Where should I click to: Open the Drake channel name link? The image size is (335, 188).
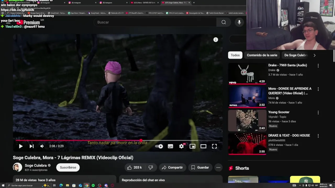[x=272, y=70]
